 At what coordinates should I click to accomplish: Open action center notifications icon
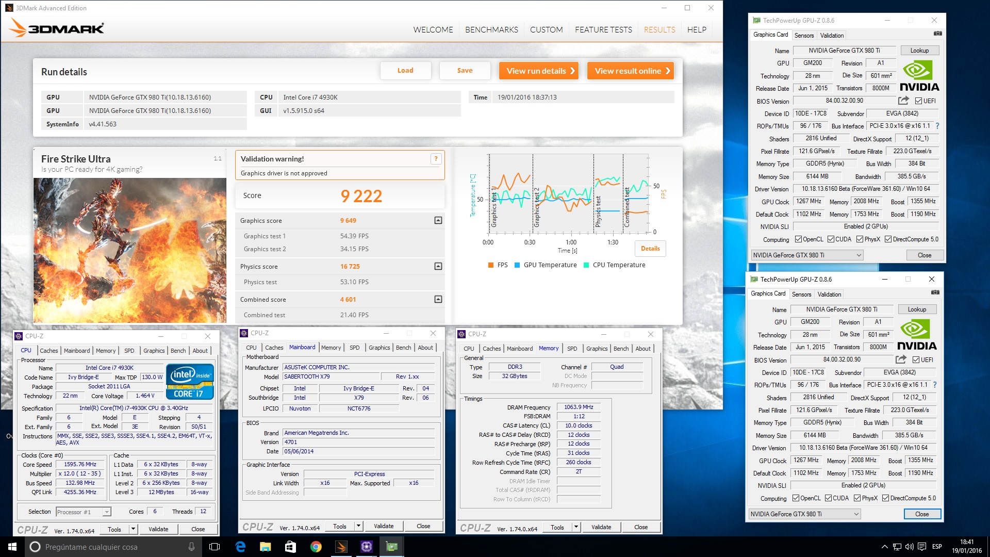[922, 547]
